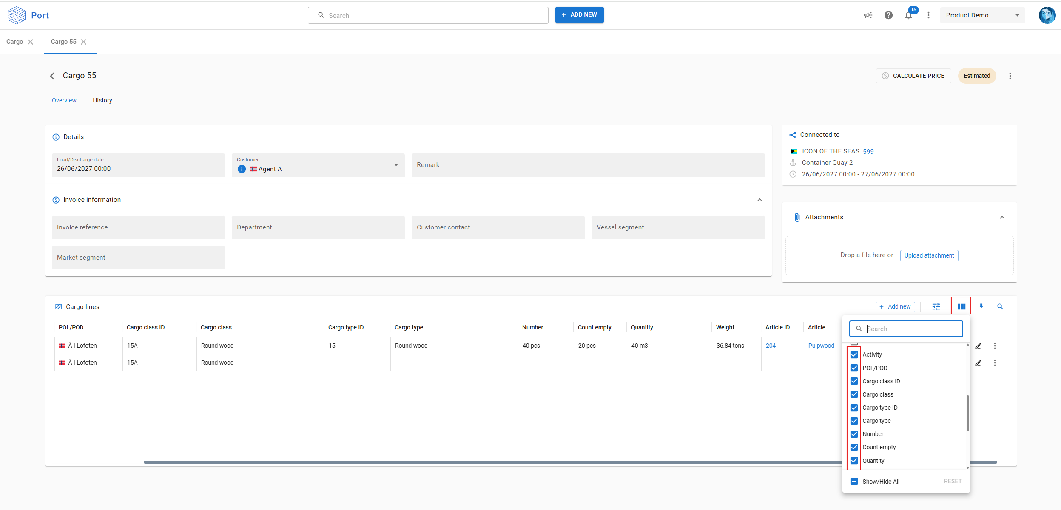Uncheck the Count empty column checkbox
Viewport: 1061px width, 510px height.
point(854,447)
